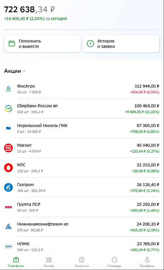Open the Портфель tab
Viewport: 164px width, 270px height.
click(16, 262)
